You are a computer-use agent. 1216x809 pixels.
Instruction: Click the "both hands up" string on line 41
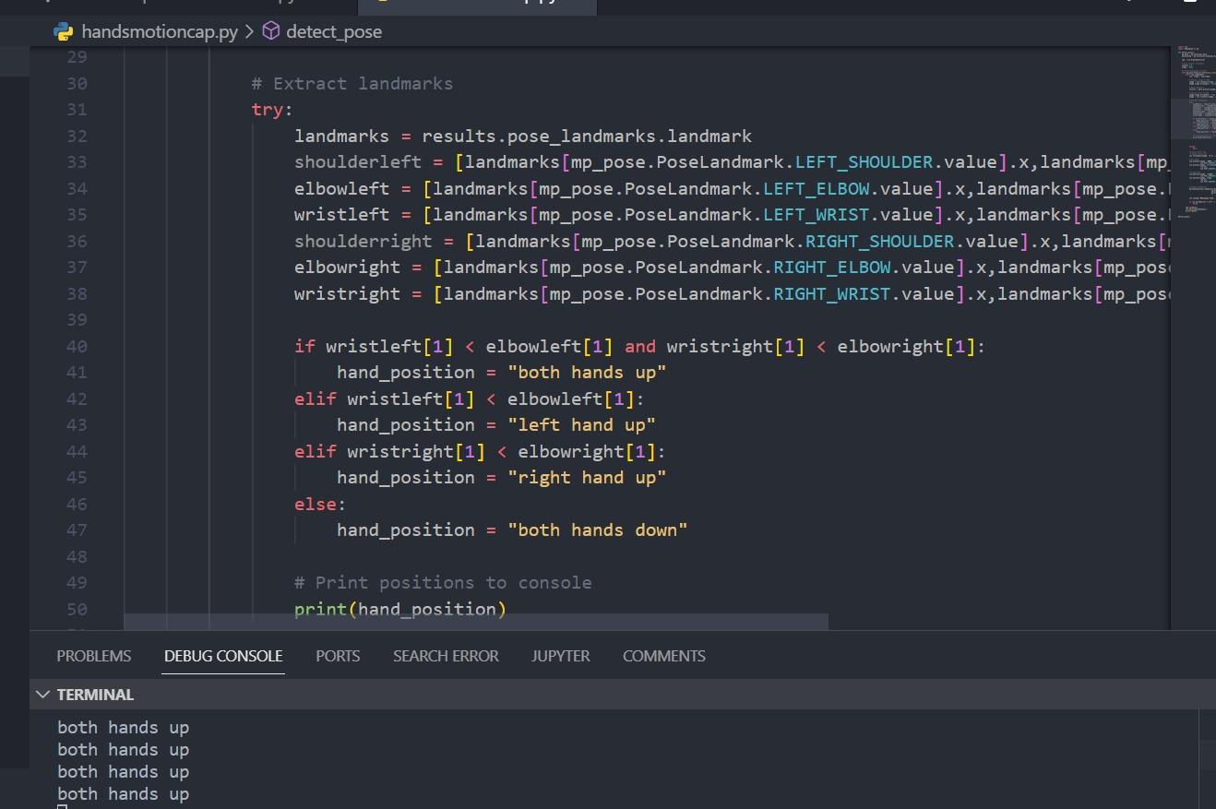(x=587, y=373)
